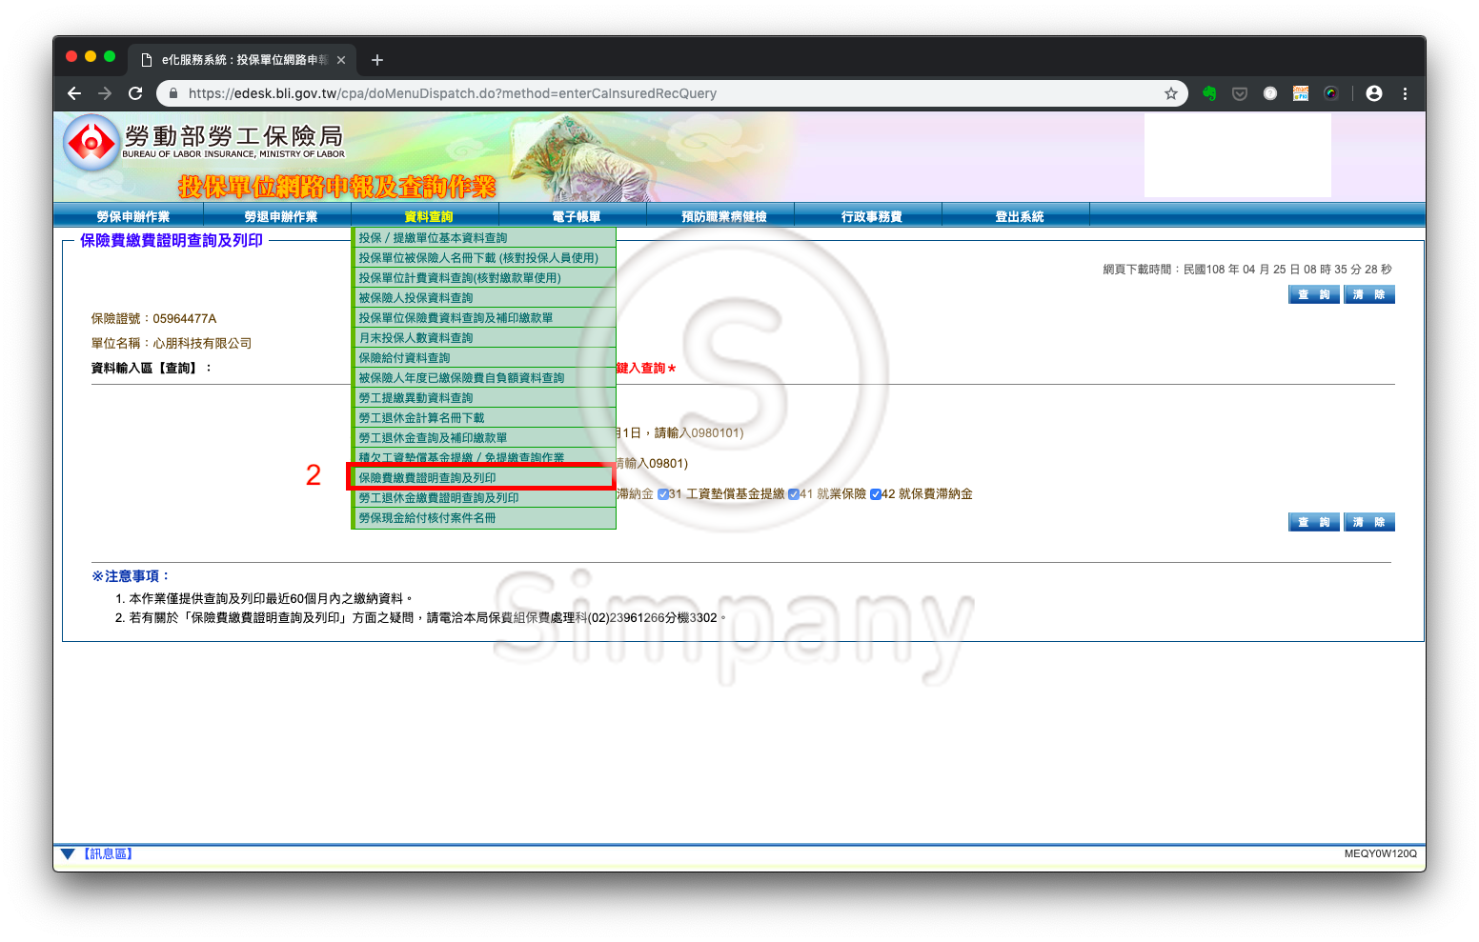This screenshot has width=1479, height=942.
Task: Choose 被保險人投保資料查詢 menu entry
Action: [415, 298]
